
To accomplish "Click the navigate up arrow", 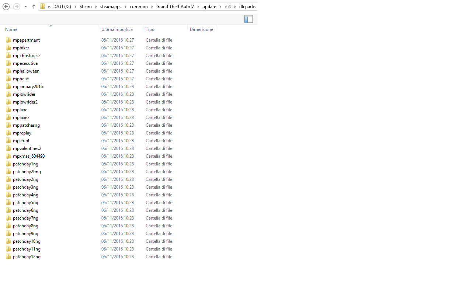I will pyautogui.click(x=34, y=6).
